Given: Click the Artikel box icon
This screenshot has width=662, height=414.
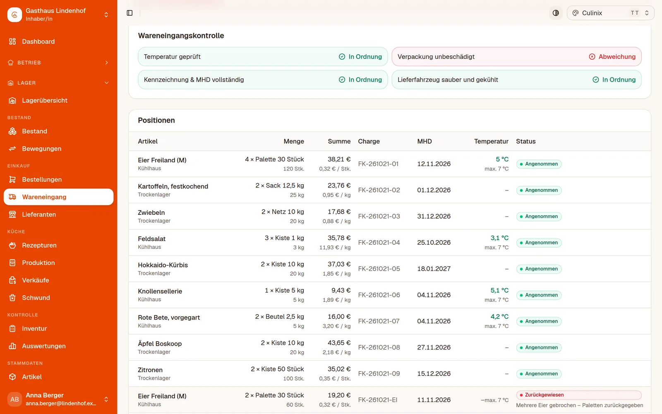Looking at the screenshot, I should (x=12, y=377).
